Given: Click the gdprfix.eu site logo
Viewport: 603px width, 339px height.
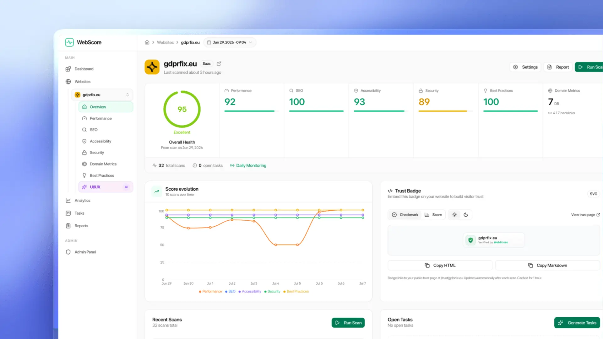Looking at the screenshot, I should pyautogui.click(x=152, y=67).
